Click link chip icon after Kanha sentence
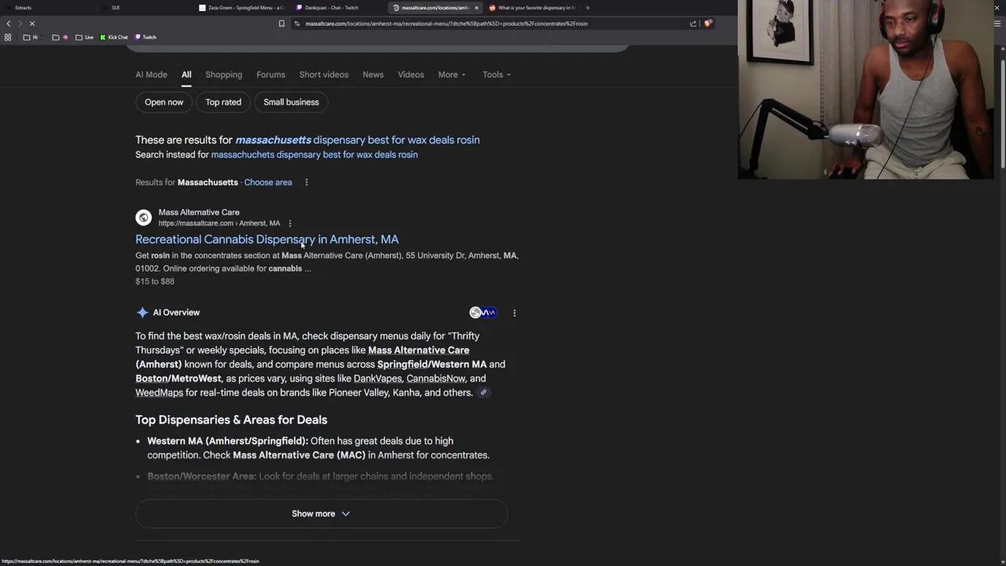The height and width of the screenshot is (566, 1006). (x=483, y=392)
